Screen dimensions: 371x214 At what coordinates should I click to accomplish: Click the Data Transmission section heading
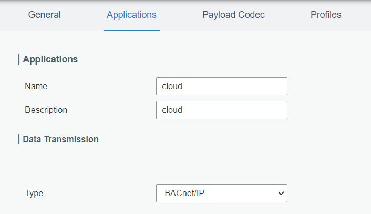point(60,139)
